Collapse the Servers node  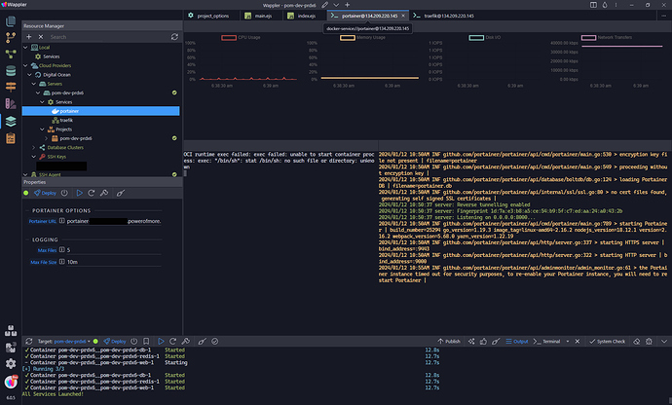(34, 84)
